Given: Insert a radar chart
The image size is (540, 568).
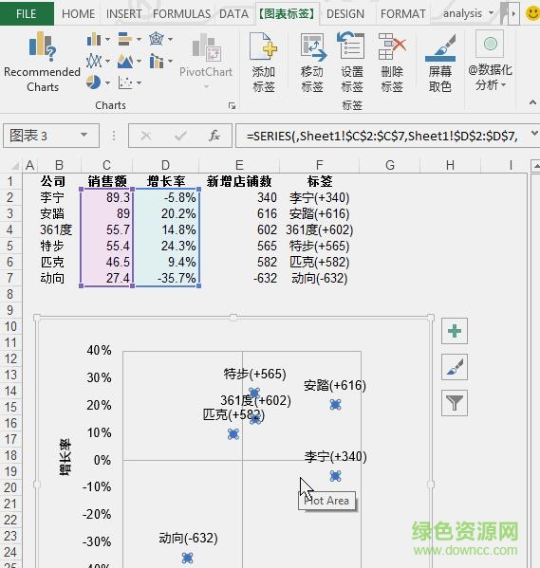Looking at the screenshot, I should click(157, 39).
